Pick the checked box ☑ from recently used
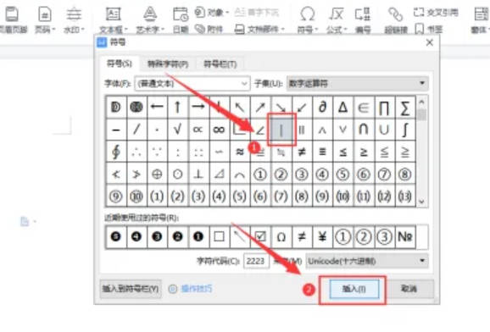Image resolution: width=490 pixels, height=332 pixels. [260, 237]
